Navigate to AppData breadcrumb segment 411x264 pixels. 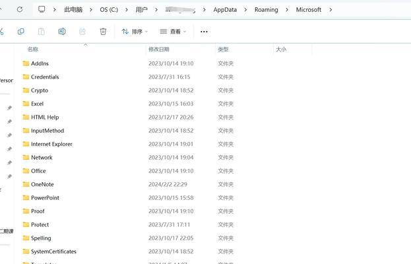[x=225, y=10]
